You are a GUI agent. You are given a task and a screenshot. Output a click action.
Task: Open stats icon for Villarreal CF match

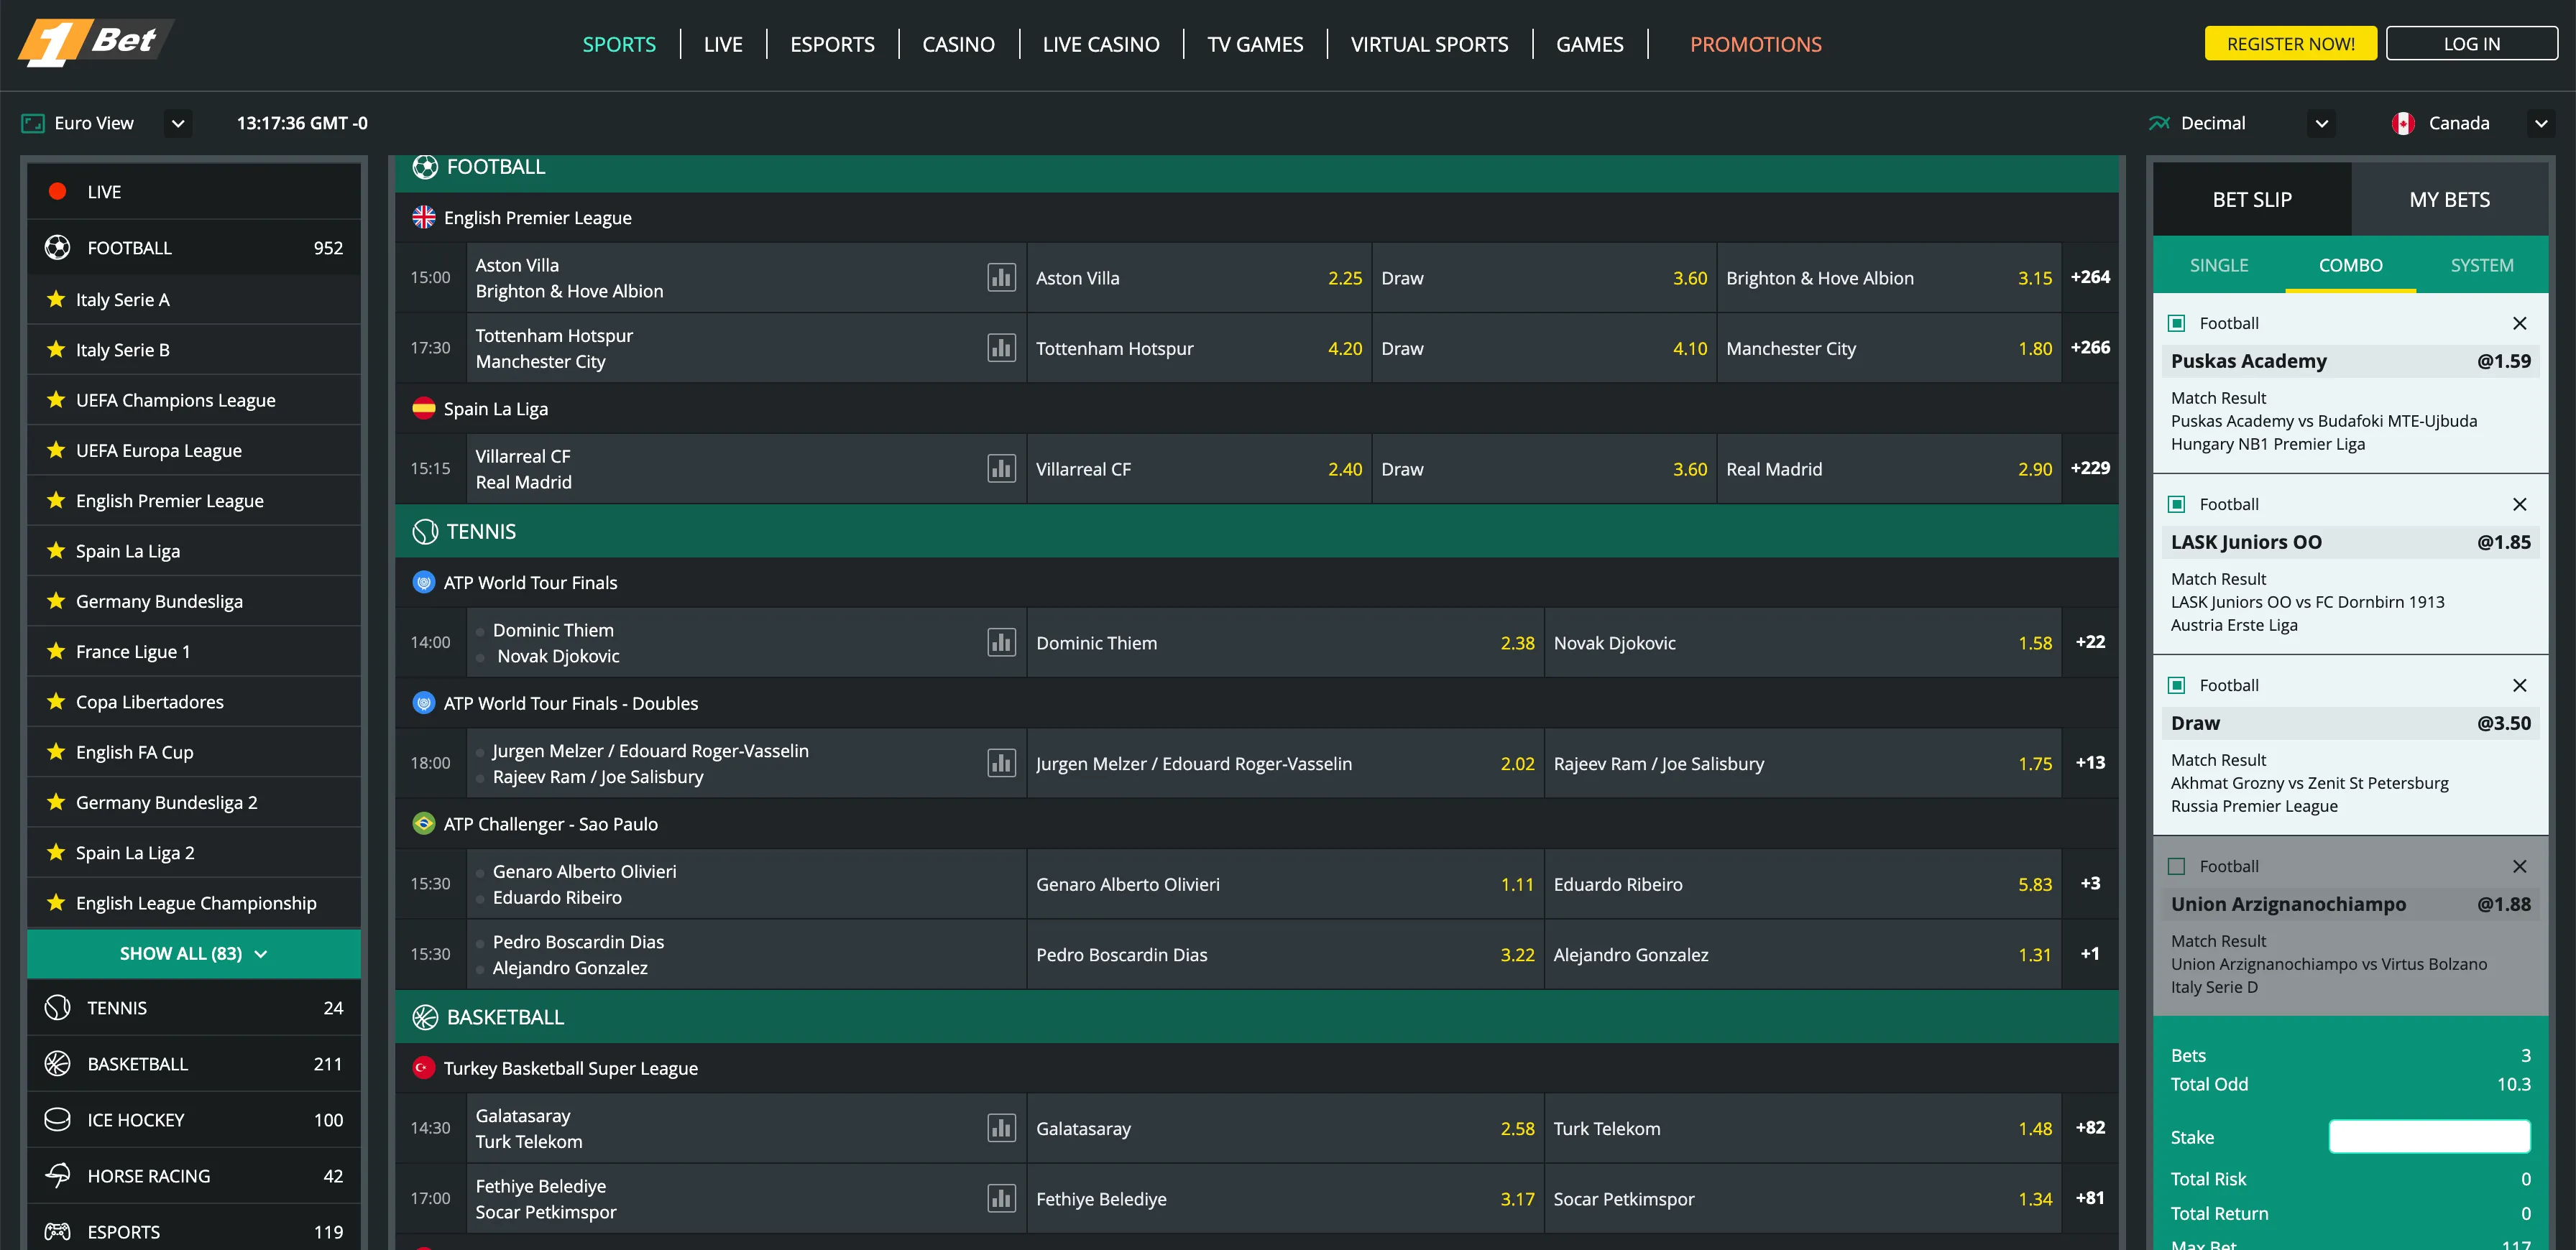point(1001,468)
